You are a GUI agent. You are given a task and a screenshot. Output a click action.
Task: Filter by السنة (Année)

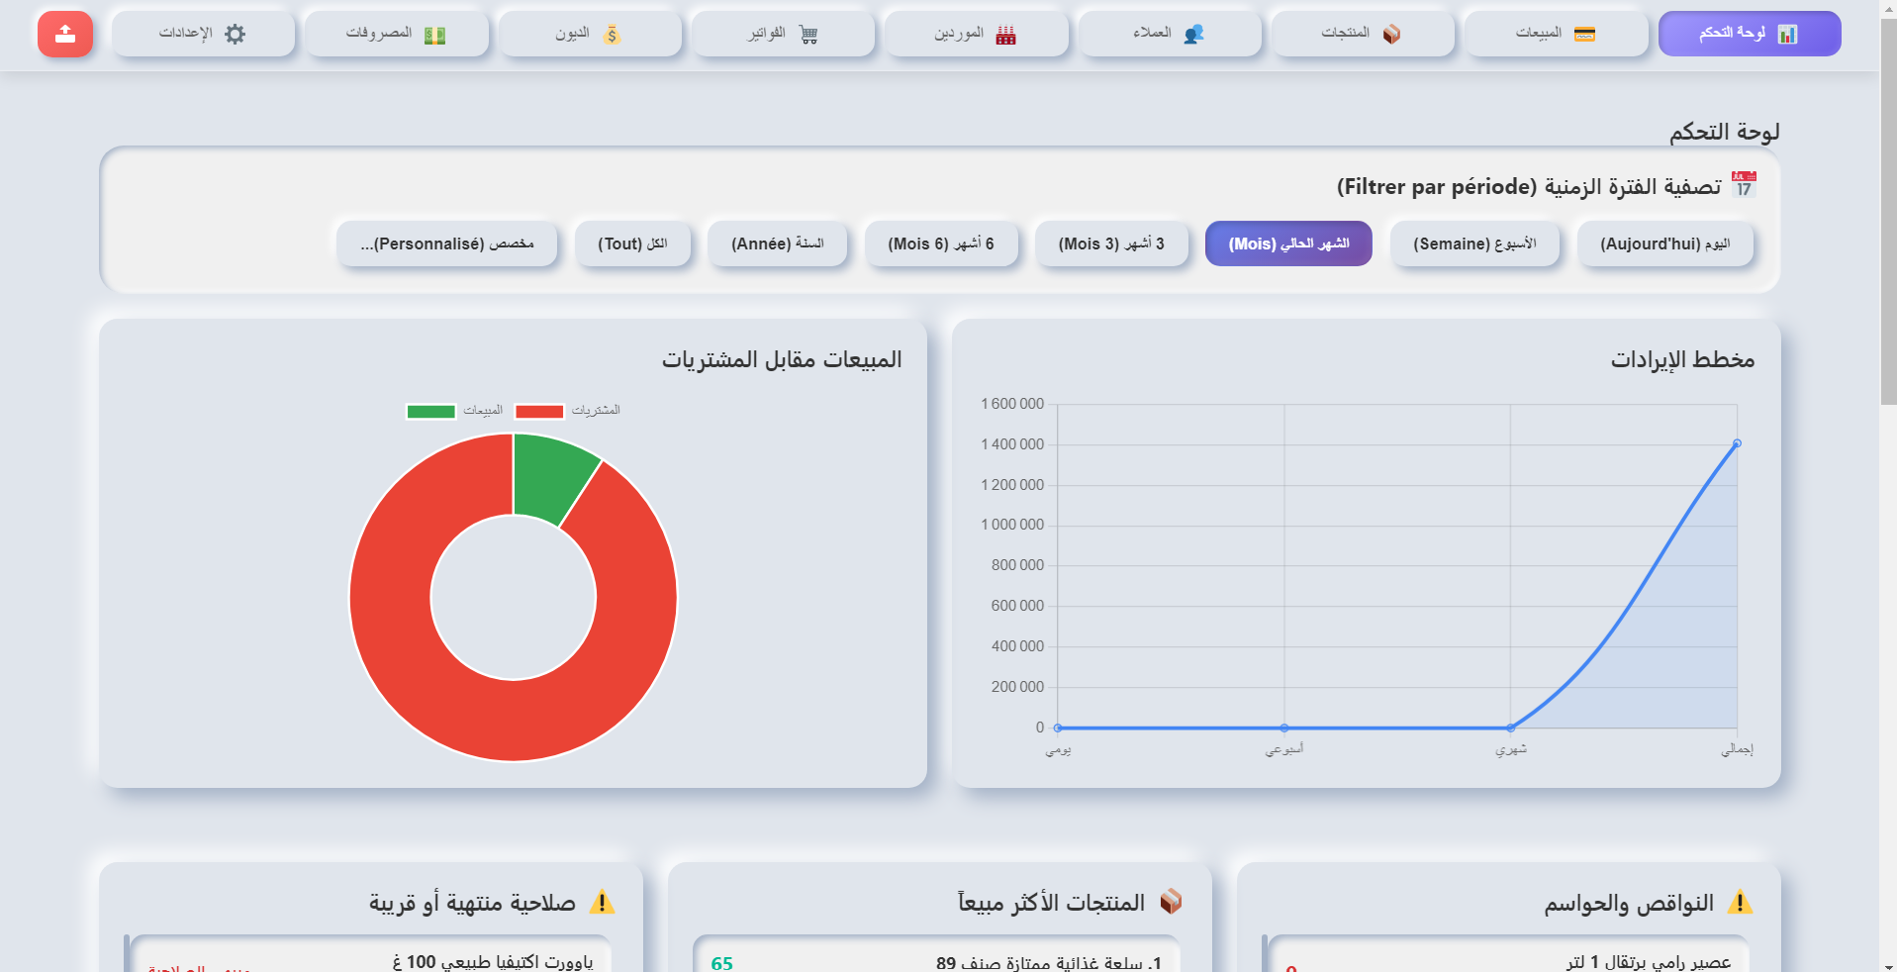click(778, 243)
